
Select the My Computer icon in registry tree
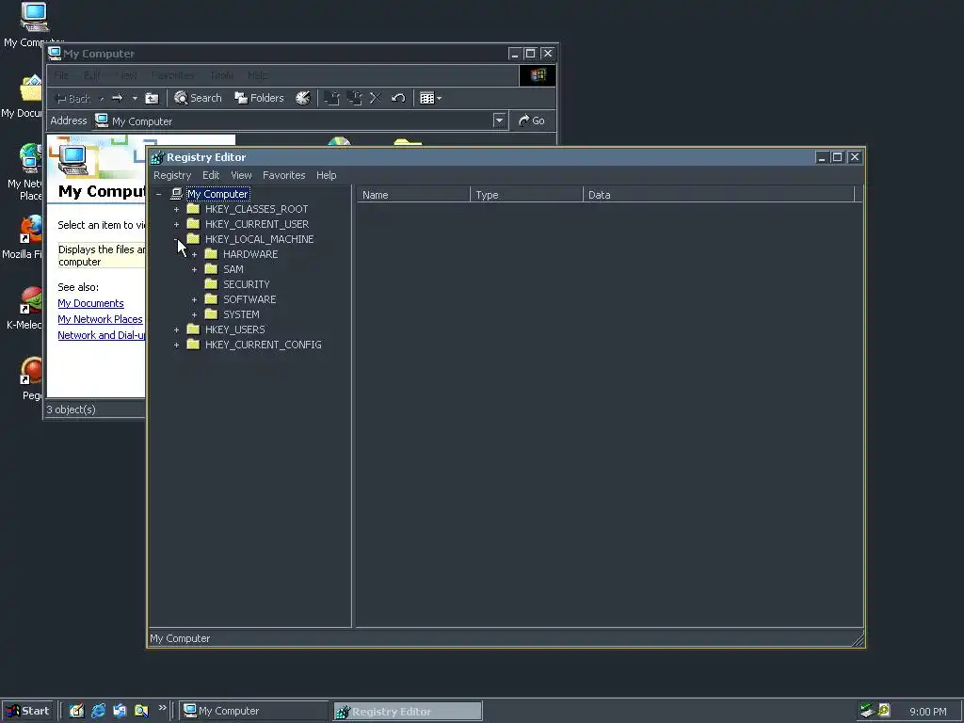click(x=176, y=194)
